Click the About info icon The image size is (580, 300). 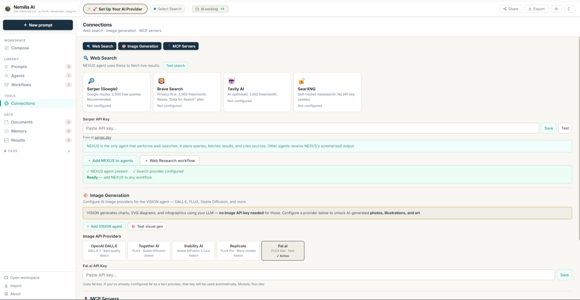pos(6,294)
